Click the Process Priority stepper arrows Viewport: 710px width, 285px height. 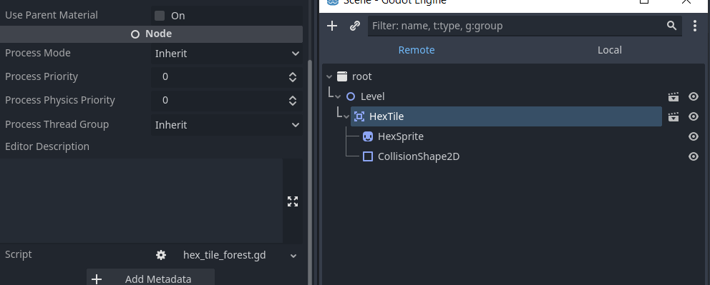click(293, 76)
